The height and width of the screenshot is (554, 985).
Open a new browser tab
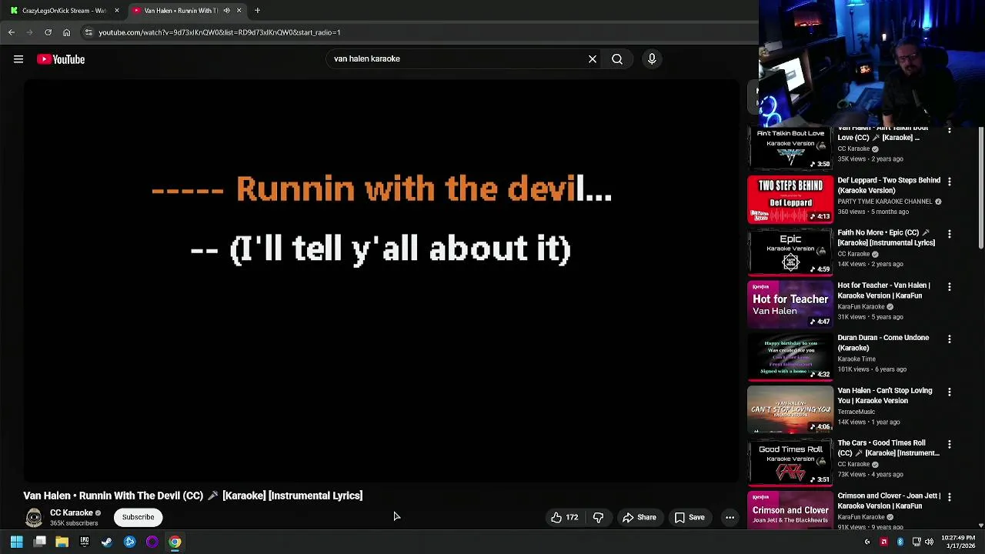click(257, 11)
